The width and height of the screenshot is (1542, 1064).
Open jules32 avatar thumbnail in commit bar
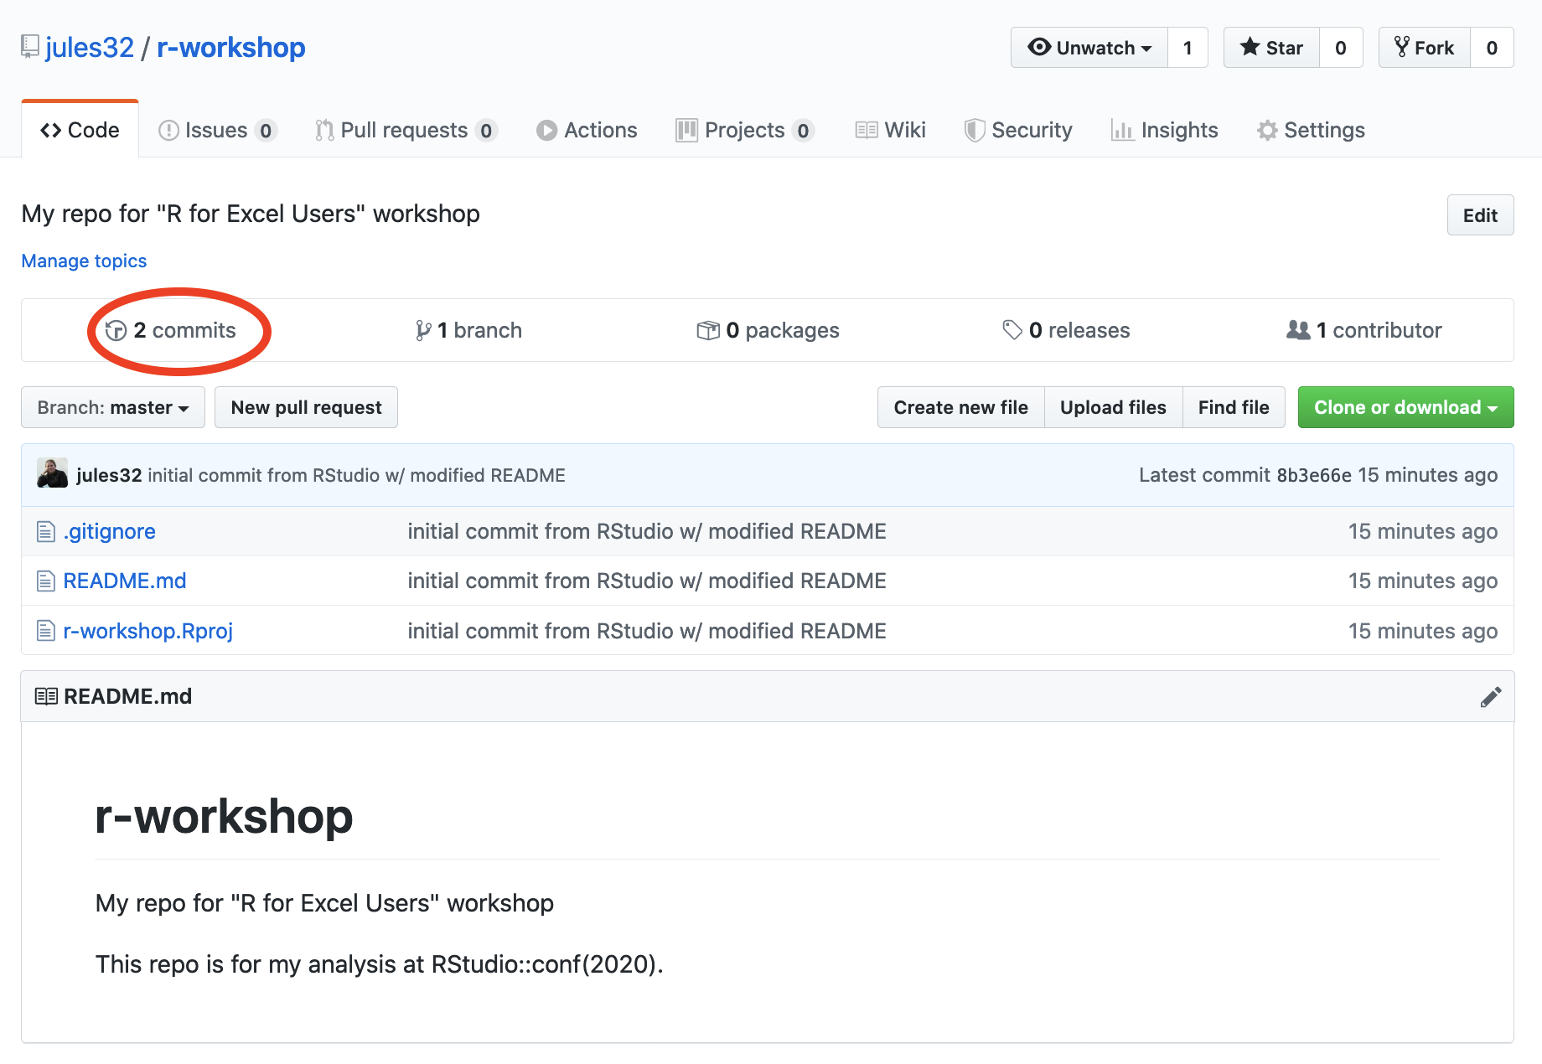pos(53,474)
